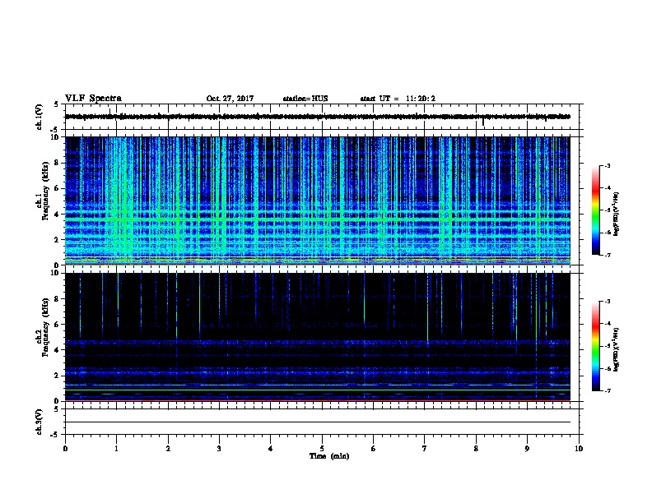Click the 'ch.3(V)' axis label
Screen dimensions: 652x503
(39, 422)
